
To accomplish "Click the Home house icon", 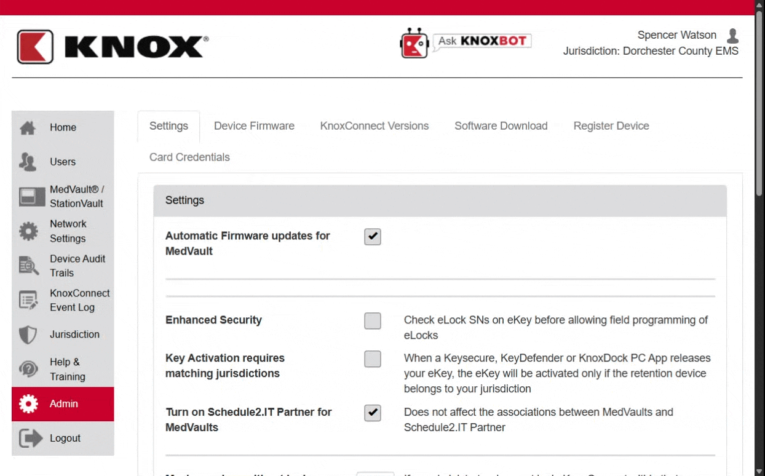I will click(x=28, y=128).
